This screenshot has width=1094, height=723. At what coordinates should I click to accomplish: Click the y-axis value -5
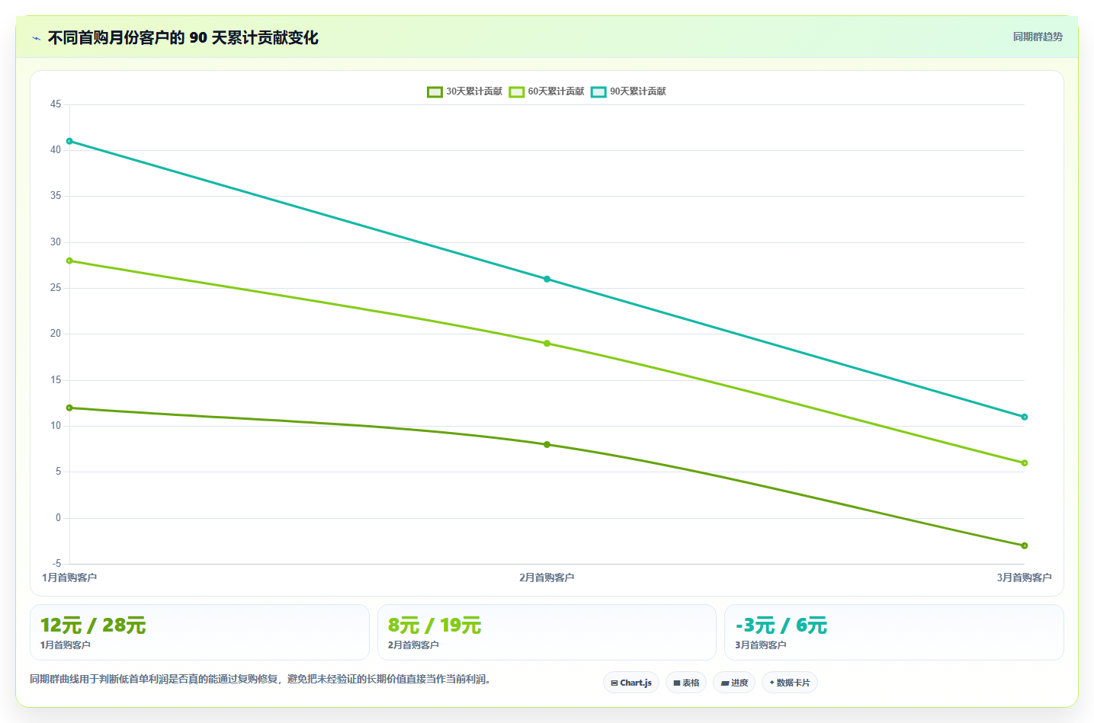coord(57,564)
